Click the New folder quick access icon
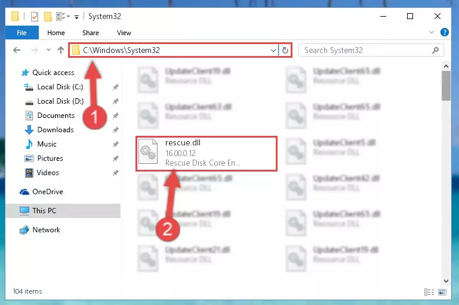 [x=48, y=16]
